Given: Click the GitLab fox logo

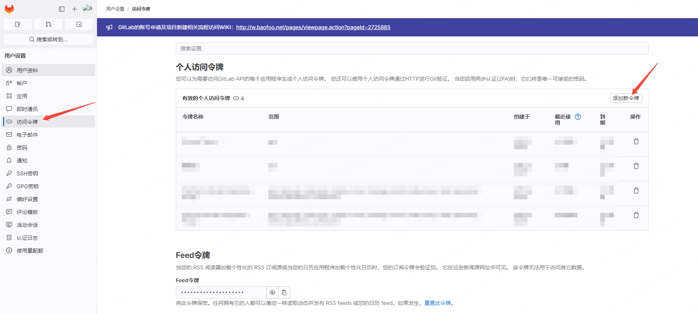Looking at the screenshot, I should [x=9, y=9].
